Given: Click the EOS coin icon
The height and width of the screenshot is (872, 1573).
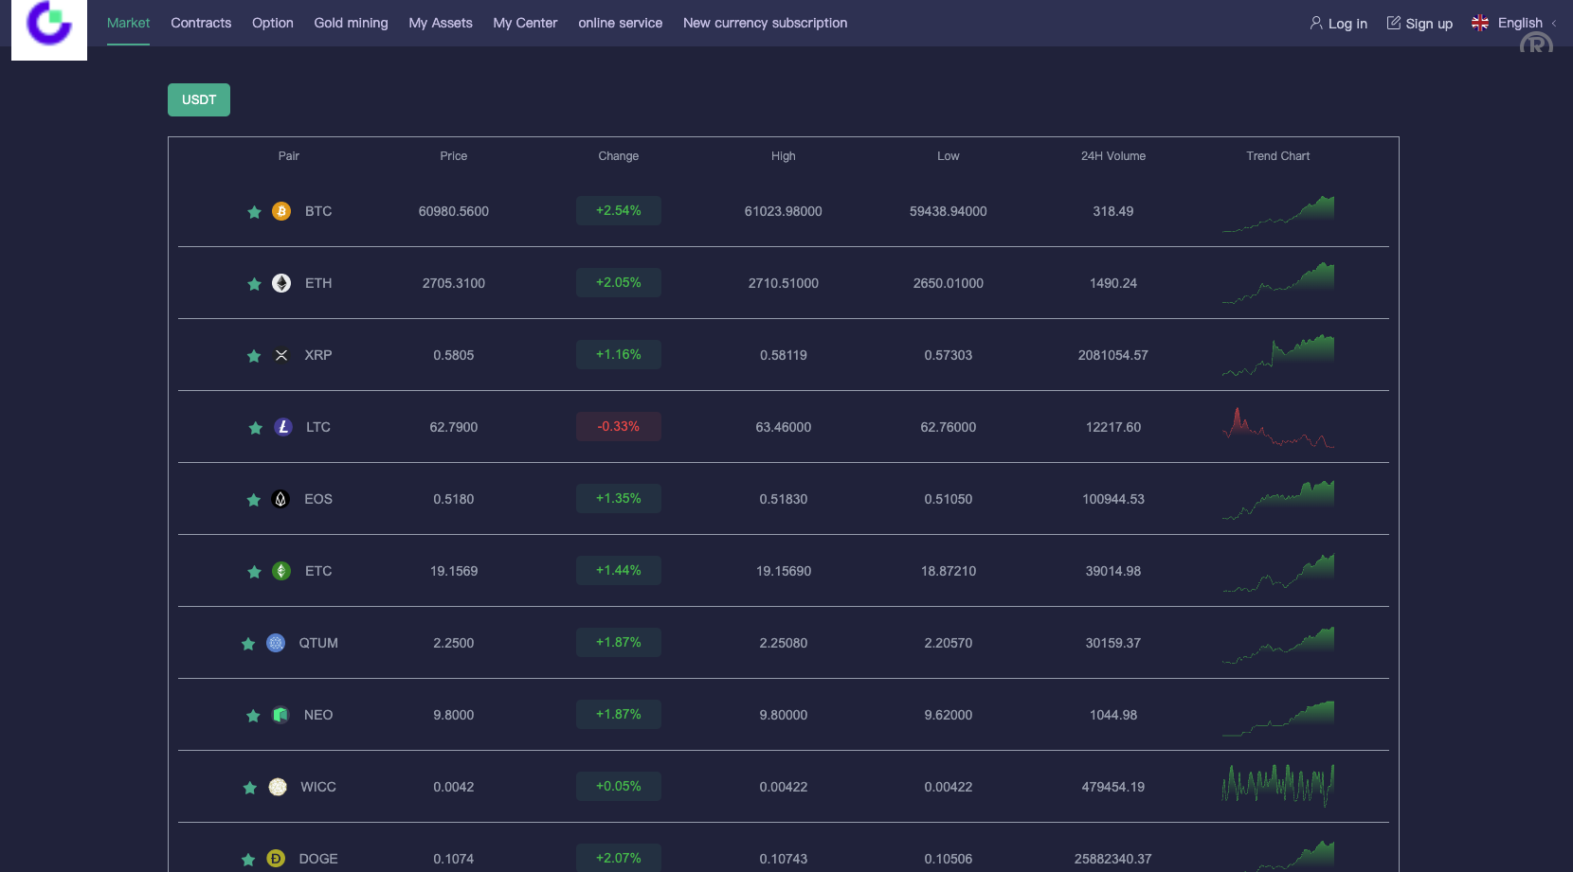Looking at the screenshot, I should tap(280, 499).
